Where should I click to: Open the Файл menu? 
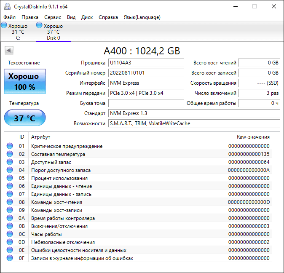(x=9, y=17)
